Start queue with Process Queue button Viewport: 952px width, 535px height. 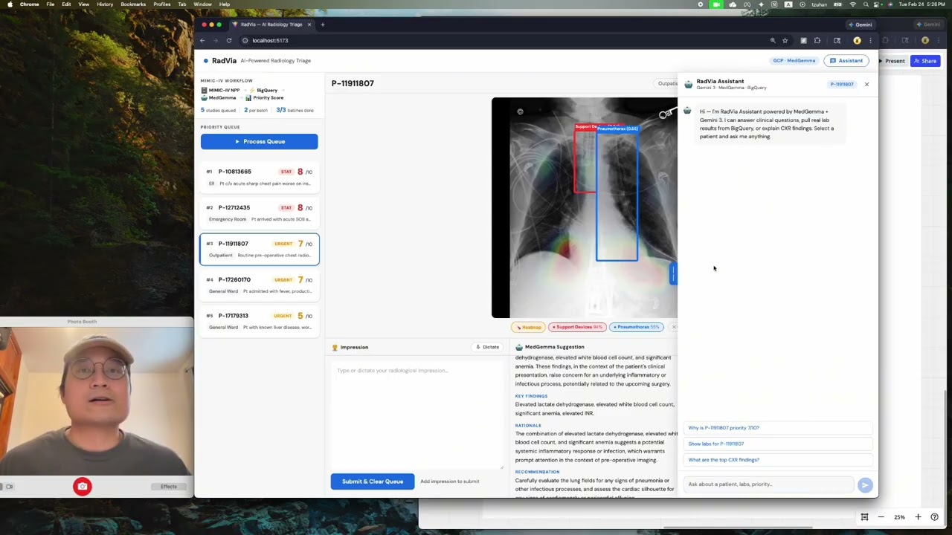(x=259, y=141)
